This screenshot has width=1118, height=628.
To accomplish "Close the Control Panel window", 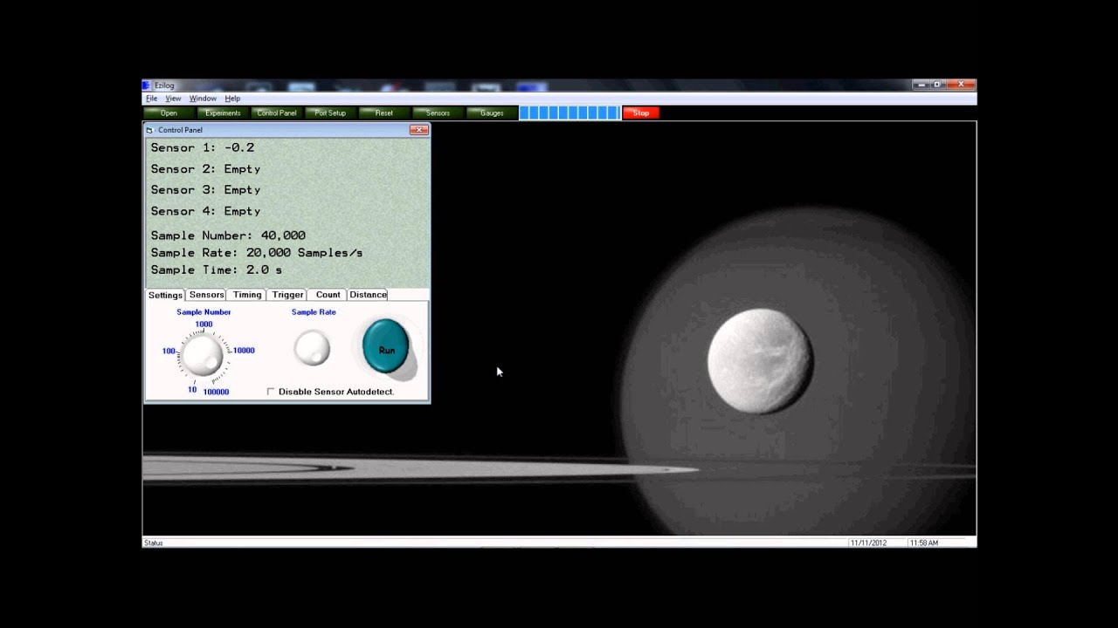I will pos(419,130).
